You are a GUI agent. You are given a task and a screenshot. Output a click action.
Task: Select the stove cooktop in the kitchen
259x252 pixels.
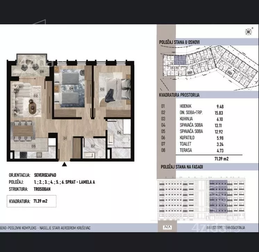[x=23, y=155]
